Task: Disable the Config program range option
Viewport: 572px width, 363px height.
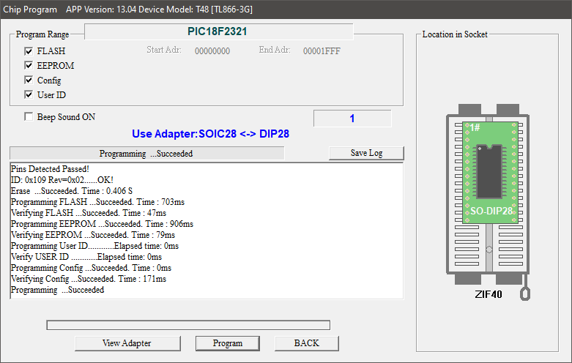Action: [29, 81]
